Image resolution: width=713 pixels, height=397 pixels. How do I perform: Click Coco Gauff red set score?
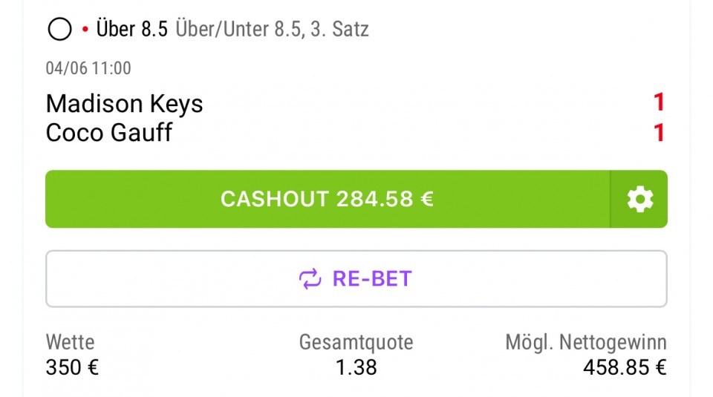(x=659, y=133)
